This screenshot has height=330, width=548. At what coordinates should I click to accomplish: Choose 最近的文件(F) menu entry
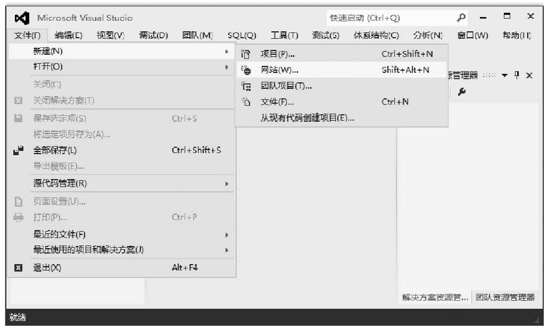pyautogui.click(x=121, y=234)
